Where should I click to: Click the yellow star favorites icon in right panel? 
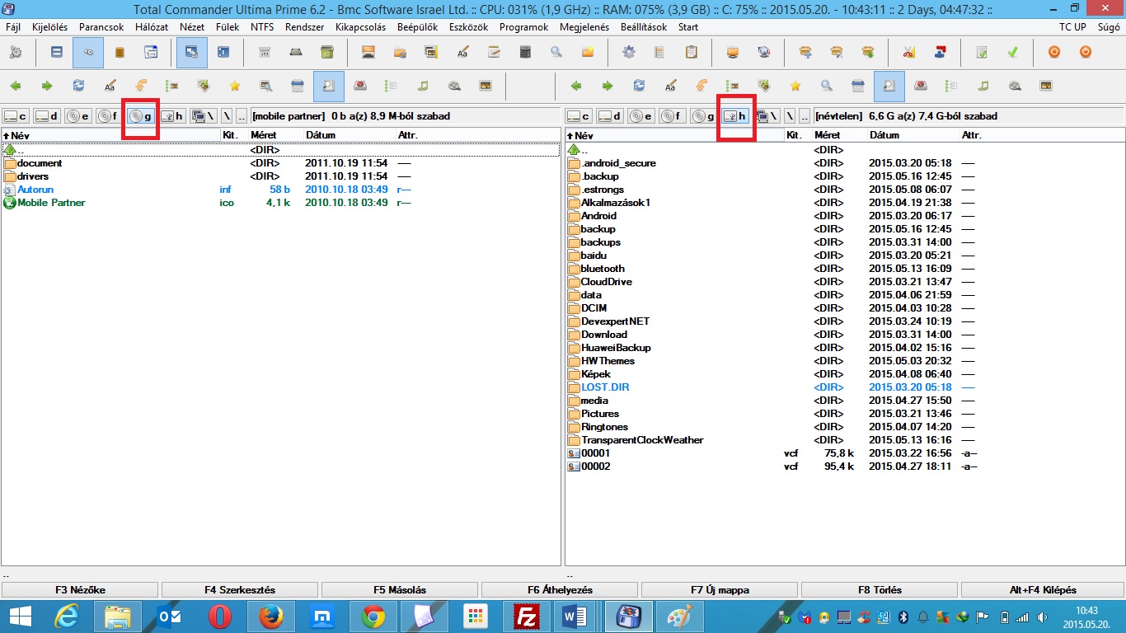795,86
